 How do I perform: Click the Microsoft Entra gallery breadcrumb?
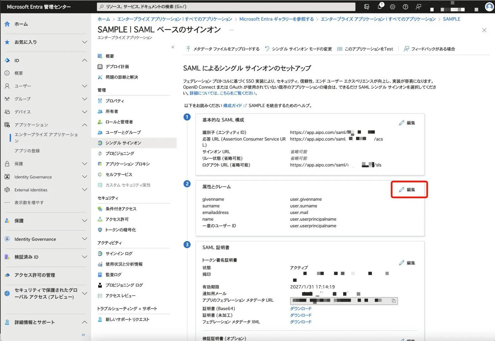pyautogui.click(x=277, y=19)
